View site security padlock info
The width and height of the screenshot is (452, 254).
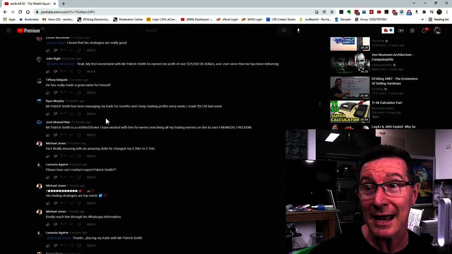point(37,12)
